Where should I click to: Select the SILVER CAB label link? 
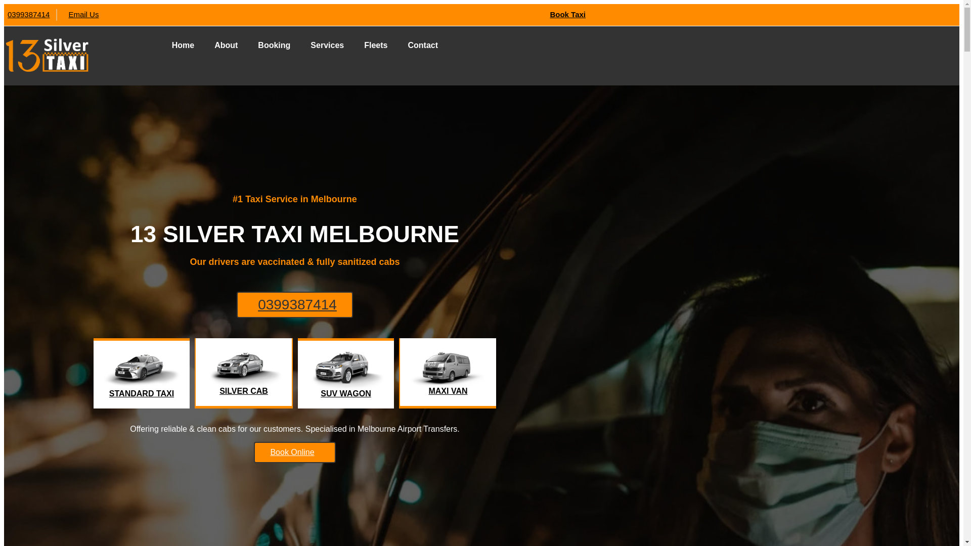[244, 391]
